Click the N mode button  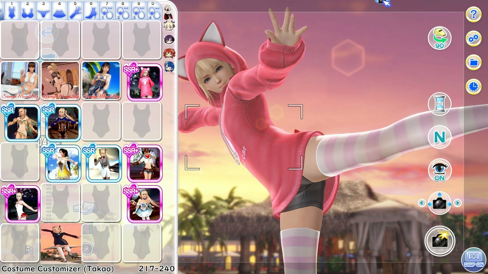(x=439, y=137)
